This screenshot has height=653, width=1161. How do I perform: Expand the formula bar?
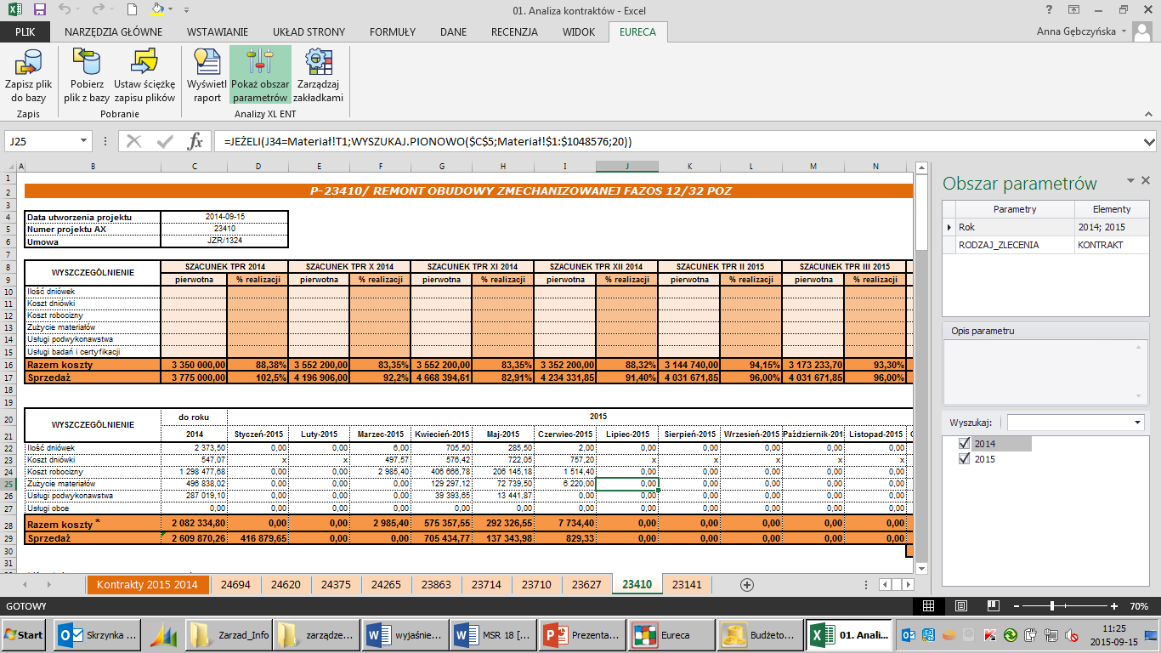point(1149,141)
